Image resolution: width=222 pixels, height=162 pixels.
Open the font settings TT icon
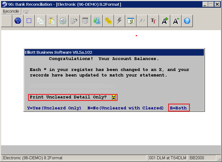153,21
